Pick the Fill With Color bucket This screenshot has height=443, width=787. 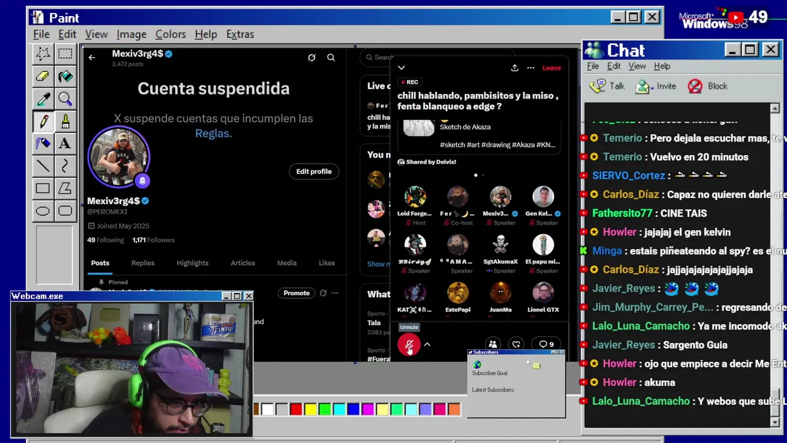pyautogui.click(x=65, y=76)
